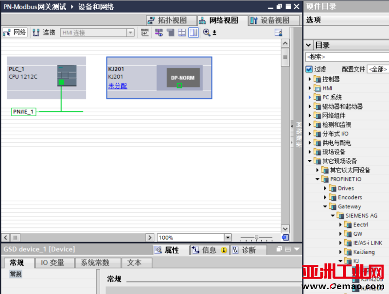Click the green port square on DP-NORM

pos(179,86)
